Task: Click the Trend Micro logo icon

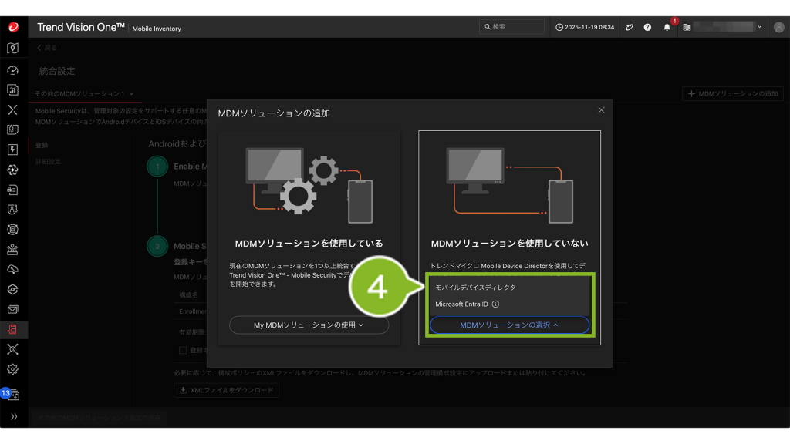Action: [13, 27]
